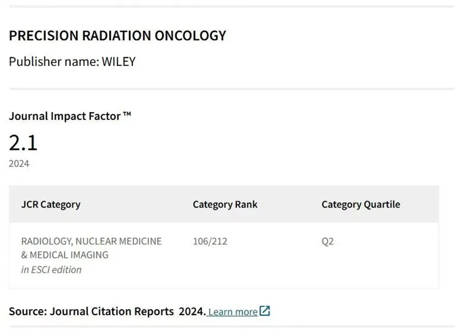
Task: Click the trademark symbol after Impact Factor
Action: tap(127, 114)
